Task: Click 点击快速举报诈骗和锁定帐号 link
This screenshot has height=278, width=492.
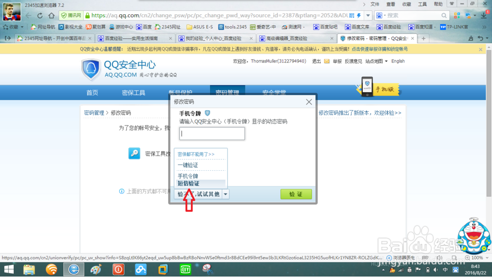Action: 380,49
